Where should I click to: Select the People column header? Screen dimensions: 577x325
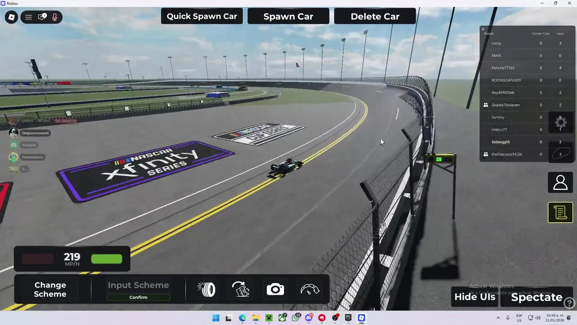(x=489, y=33)
